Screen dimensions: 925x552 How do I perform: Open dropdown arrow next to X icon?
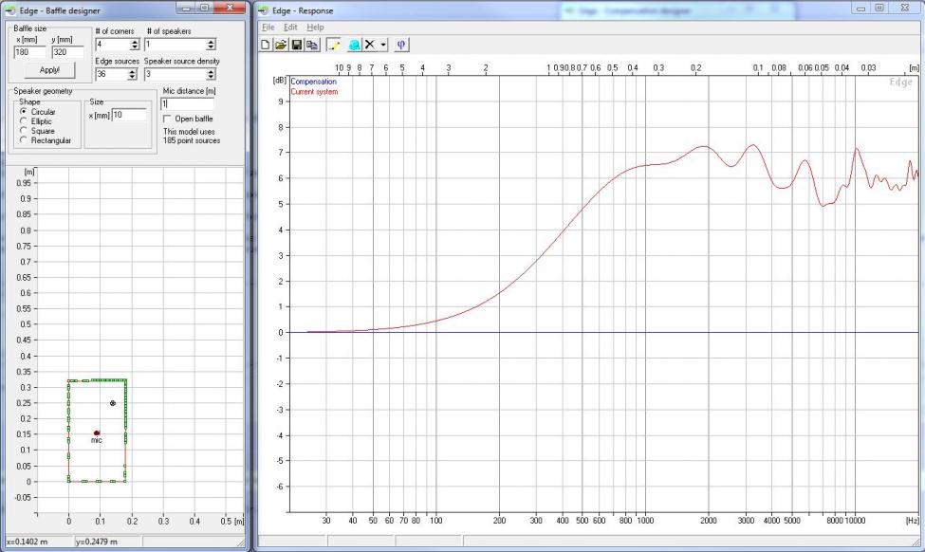click(x=383, y=45)
